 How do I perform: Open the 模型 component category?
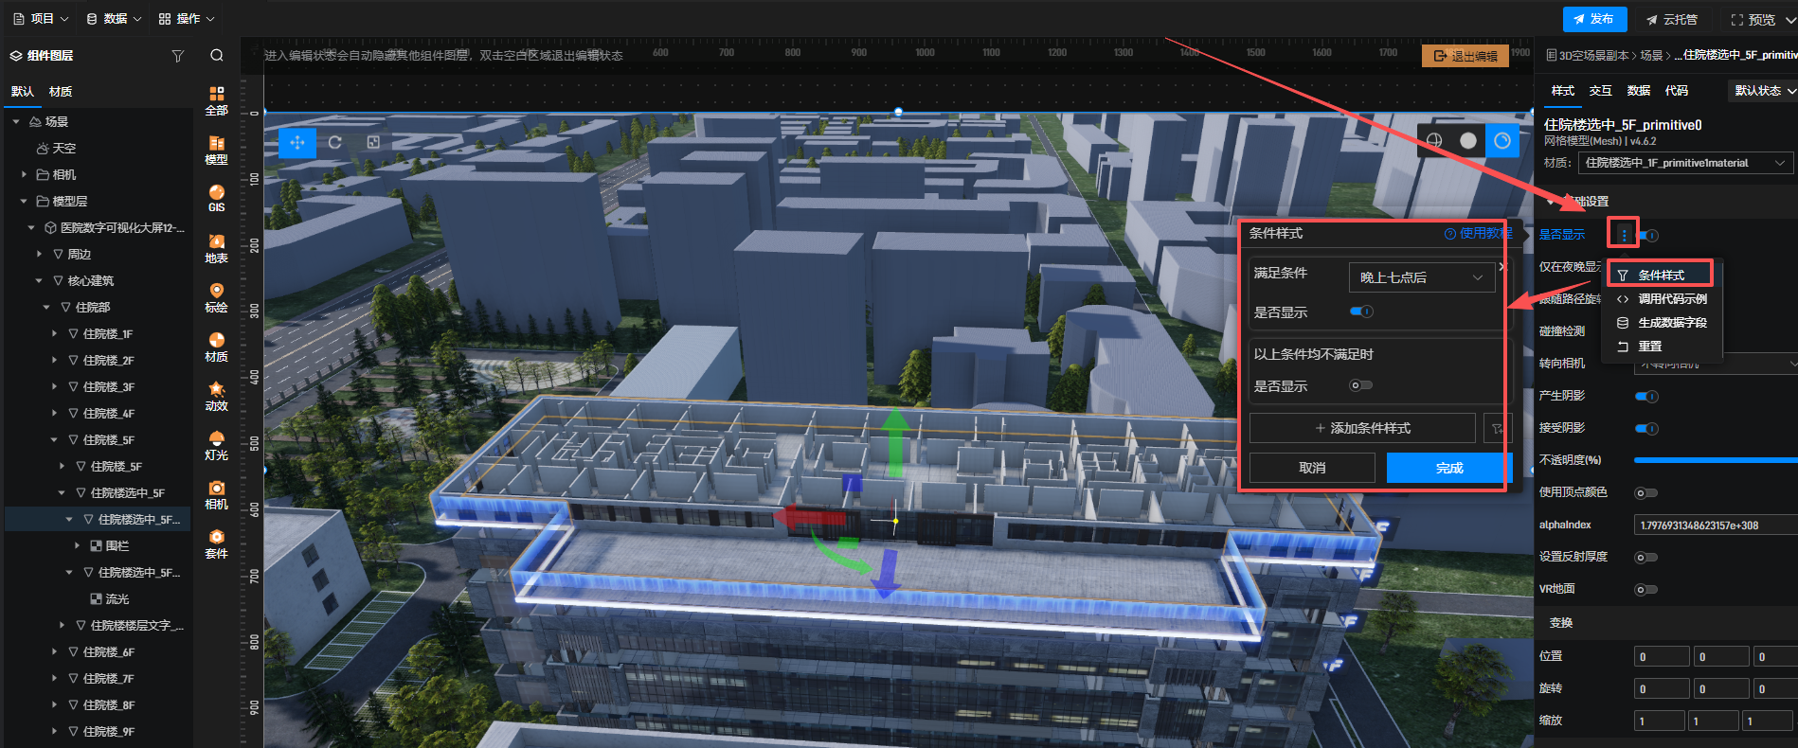tap(216, 150)
